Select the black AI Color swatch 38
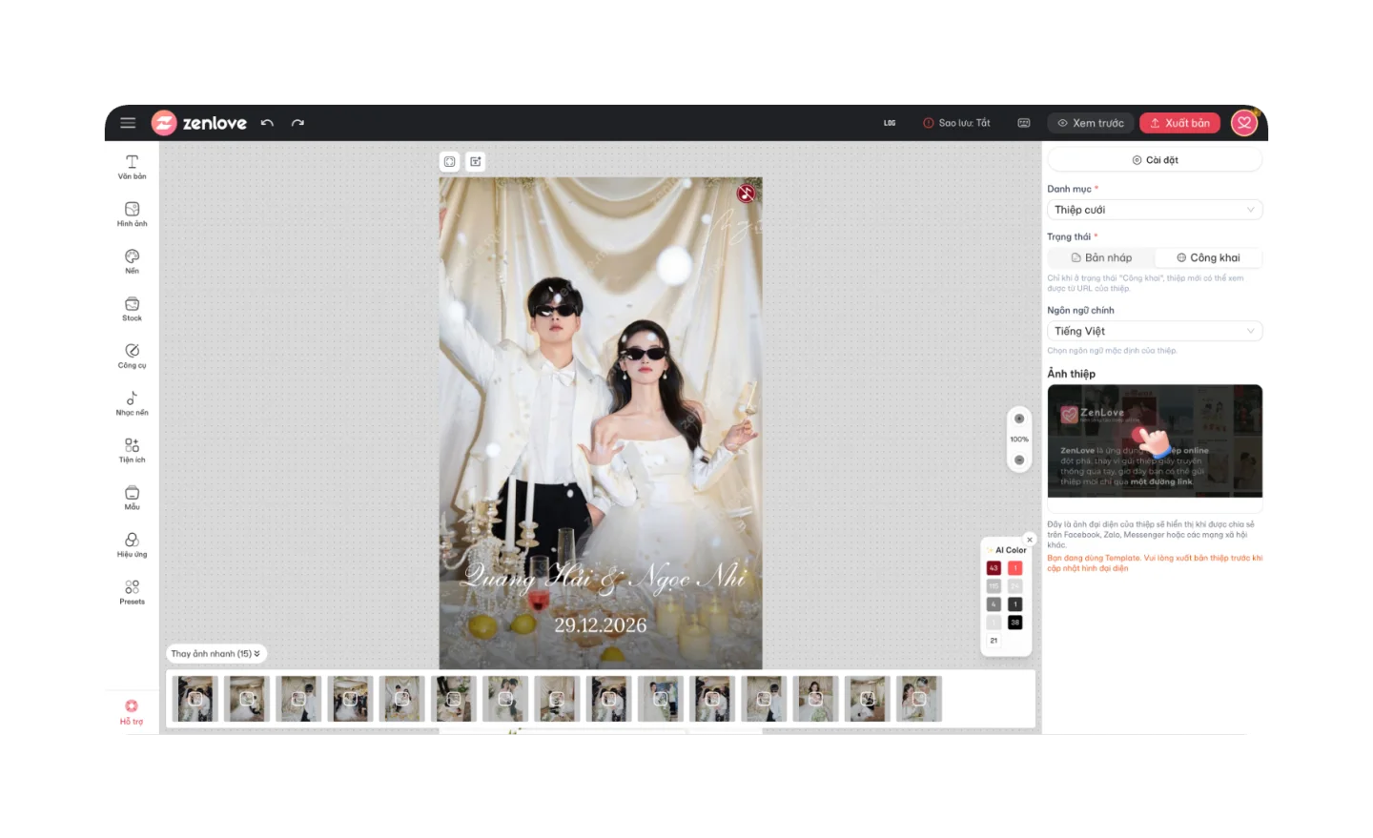 [x=1015, y=623]
